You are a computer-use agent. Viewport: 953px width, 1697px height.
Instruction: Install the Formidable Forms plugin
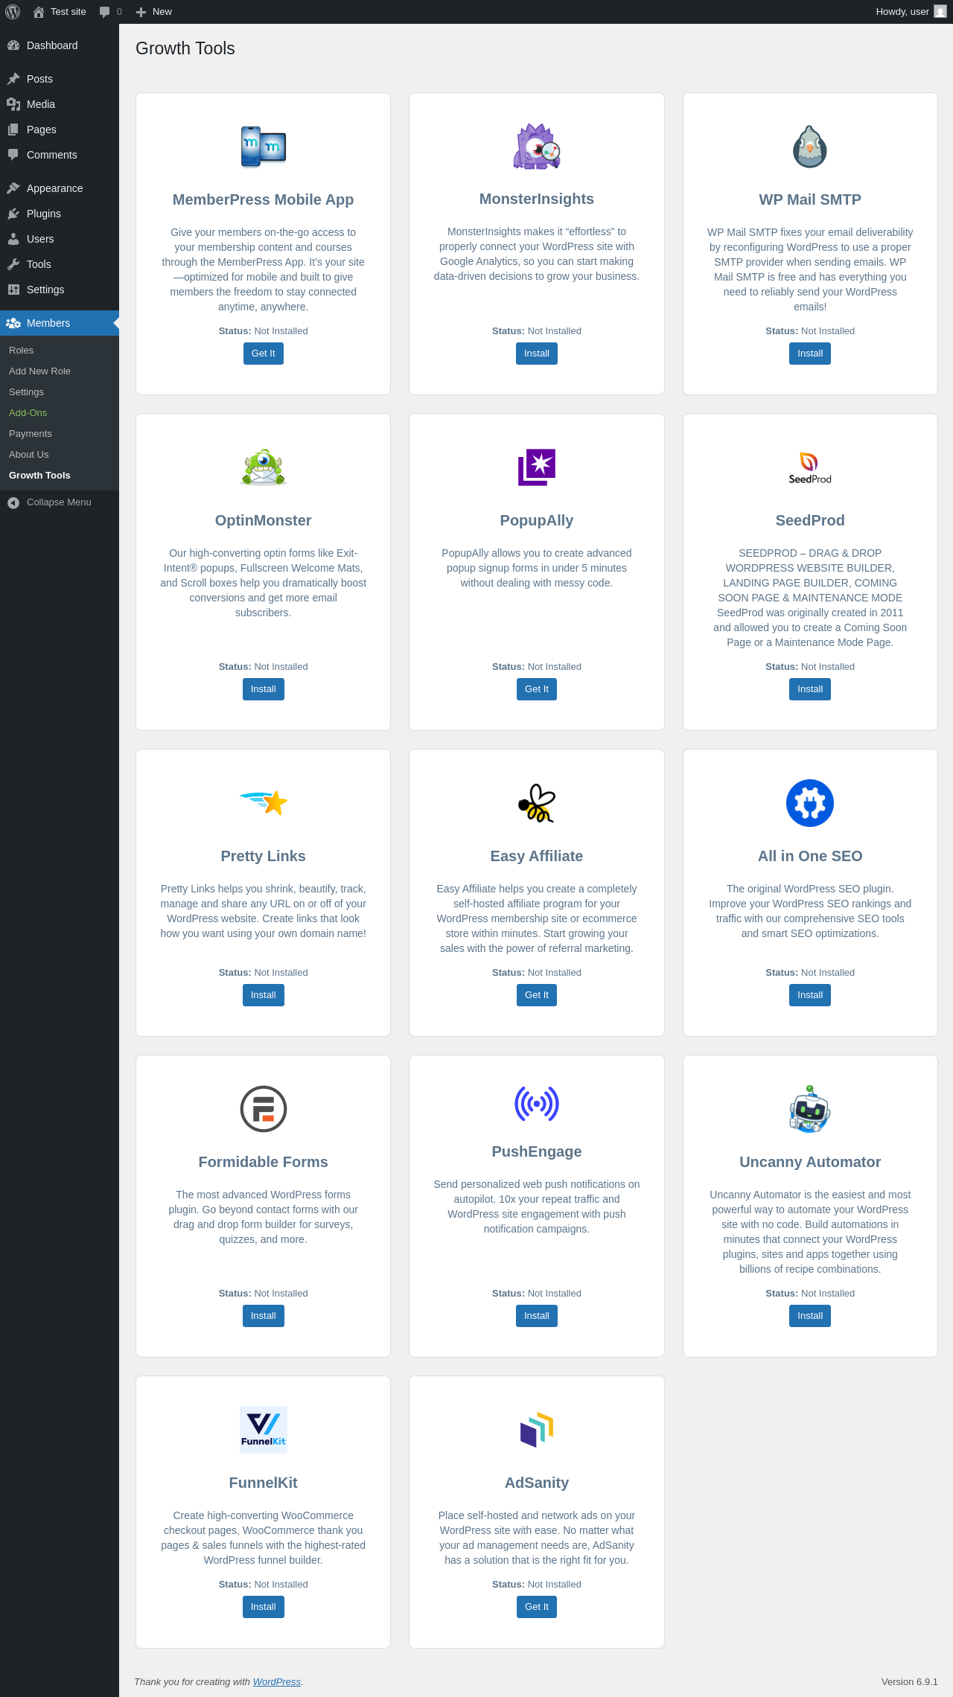click(264, 1316)
